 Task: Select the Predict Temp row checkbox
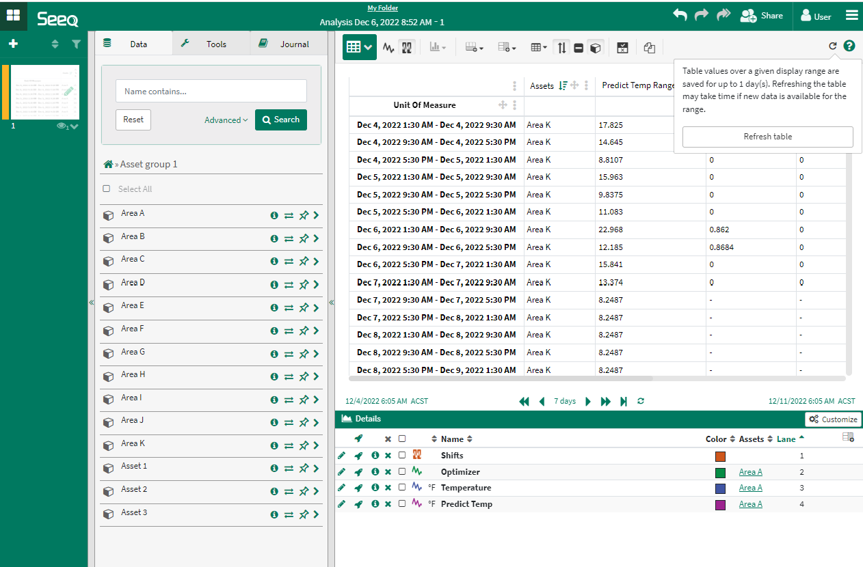(402, 504)
